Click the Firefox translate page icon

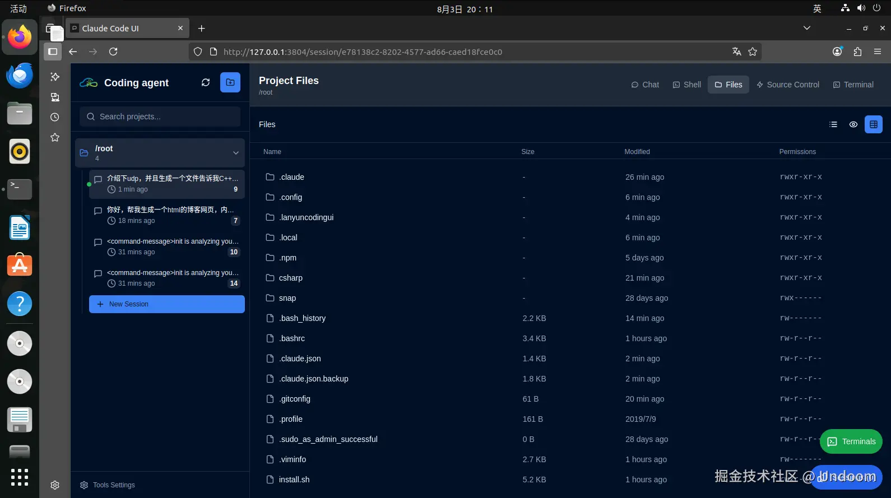[x=737, y=52]
